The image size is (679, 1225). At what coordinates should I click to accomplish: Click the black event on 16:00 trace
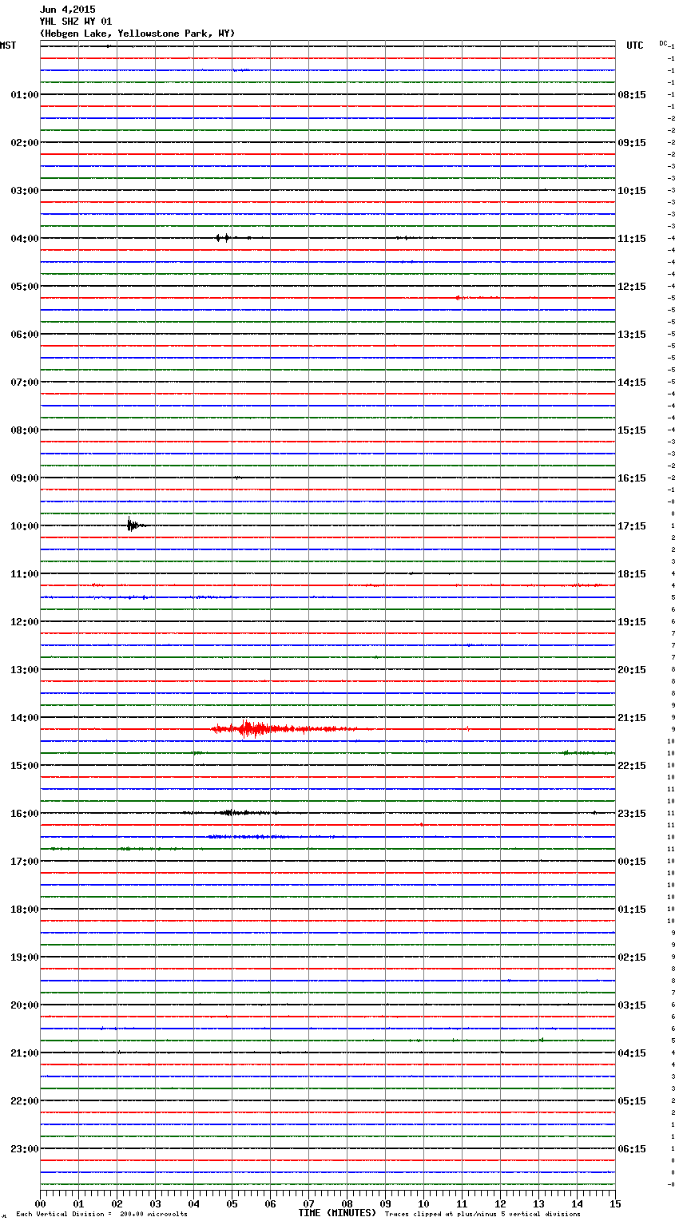232,812
